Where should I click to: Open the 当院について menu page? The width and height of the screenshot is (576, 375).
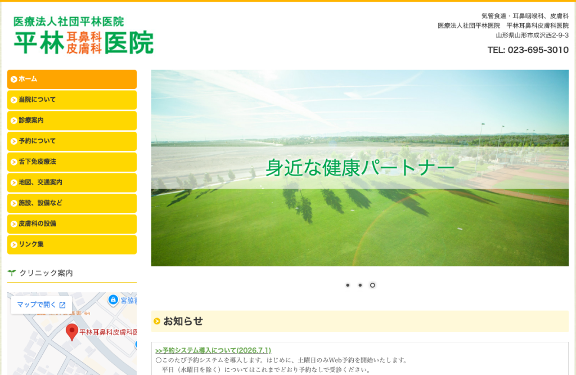[x=72, y=100]
